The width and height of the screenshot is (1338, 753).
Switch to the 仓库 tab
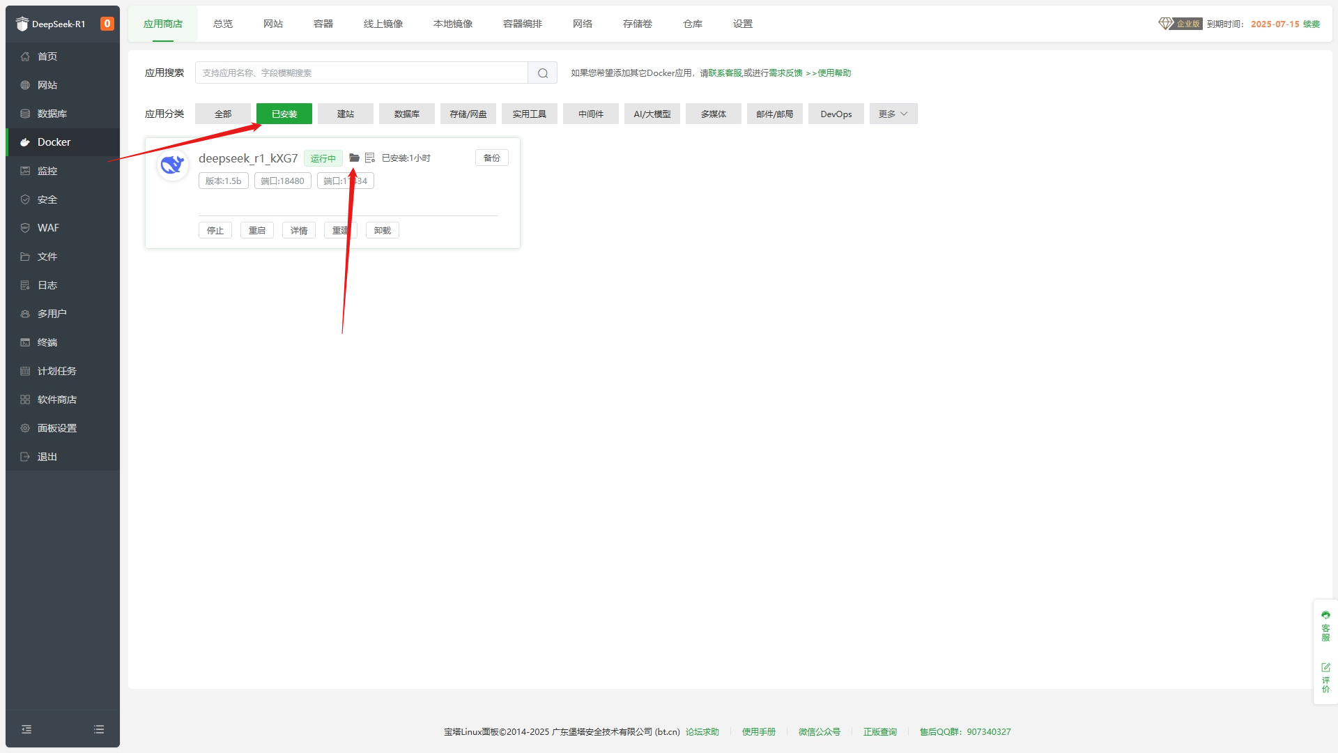click(x=693, y=24)
